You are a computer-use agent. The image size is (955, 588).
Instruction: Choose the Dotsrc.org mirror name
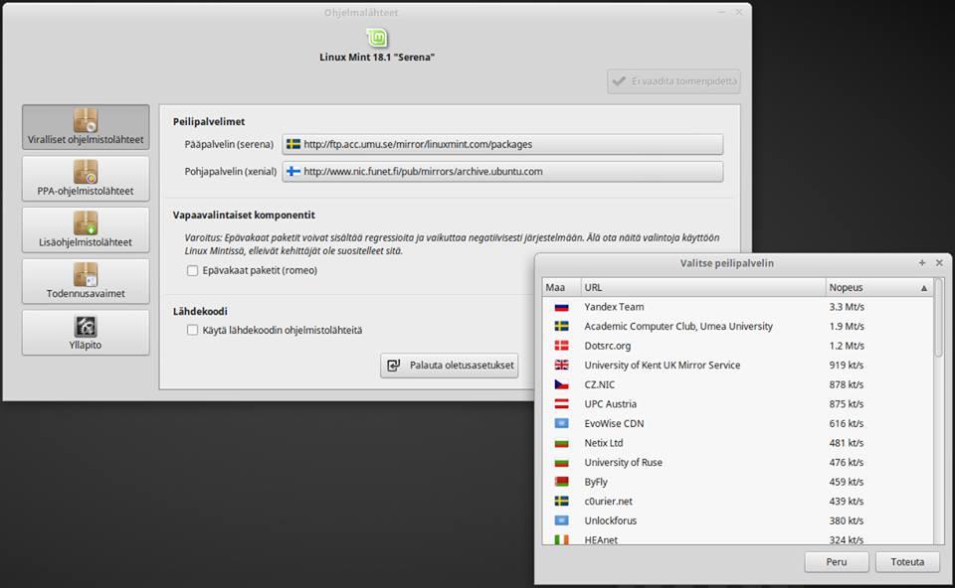tap(607, 346)
